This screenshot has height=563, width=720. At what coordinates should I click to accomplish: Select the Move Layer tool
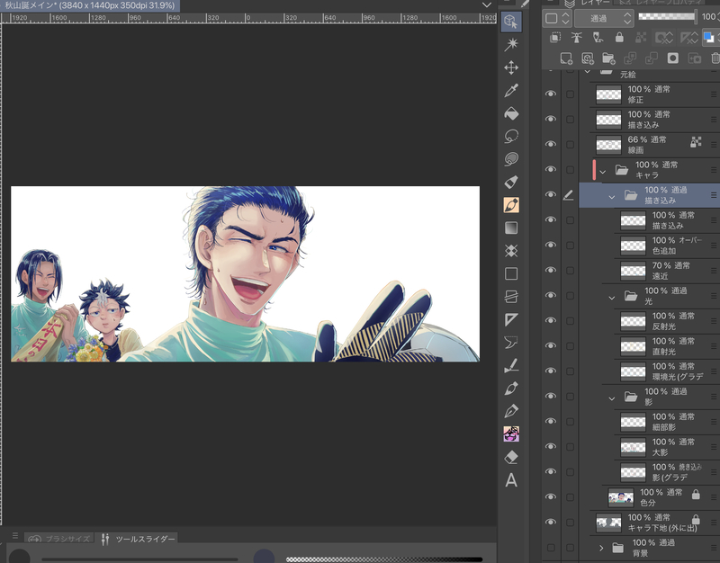pyautogui.click(x=511, y=67)
